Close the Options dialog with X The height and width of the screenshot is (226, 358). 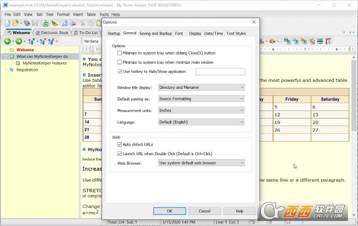coord(254,22)
